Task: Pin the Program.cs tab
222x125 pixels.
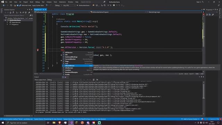Action: 43,10
